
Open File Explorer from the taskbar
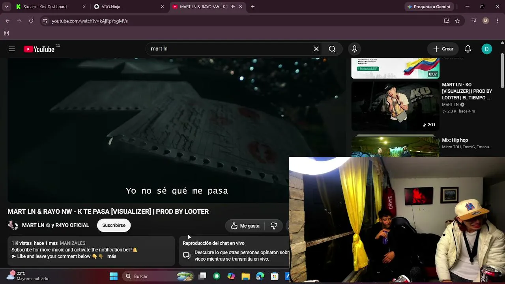click(x=245, y=276)
